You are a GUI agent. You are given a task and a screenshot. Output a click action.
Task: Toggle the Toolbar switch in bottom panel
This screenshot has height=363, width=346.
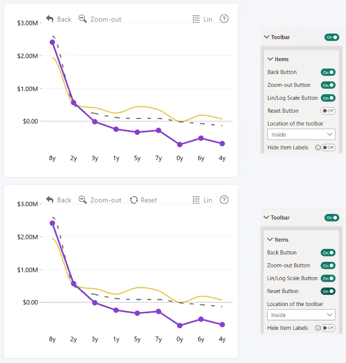coord(332,218)
